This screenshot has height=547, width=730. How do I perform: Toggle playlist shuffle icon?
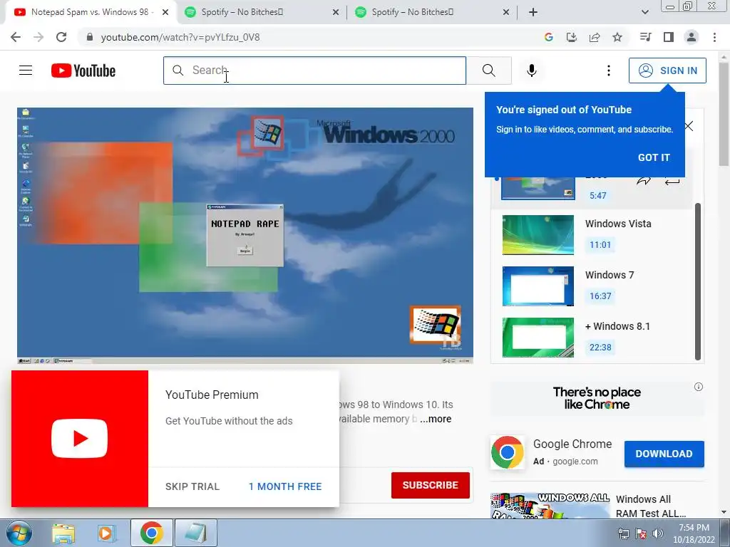644,181
